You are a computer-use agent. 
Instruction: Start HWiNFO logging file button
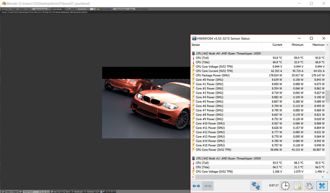coord(298,186)
